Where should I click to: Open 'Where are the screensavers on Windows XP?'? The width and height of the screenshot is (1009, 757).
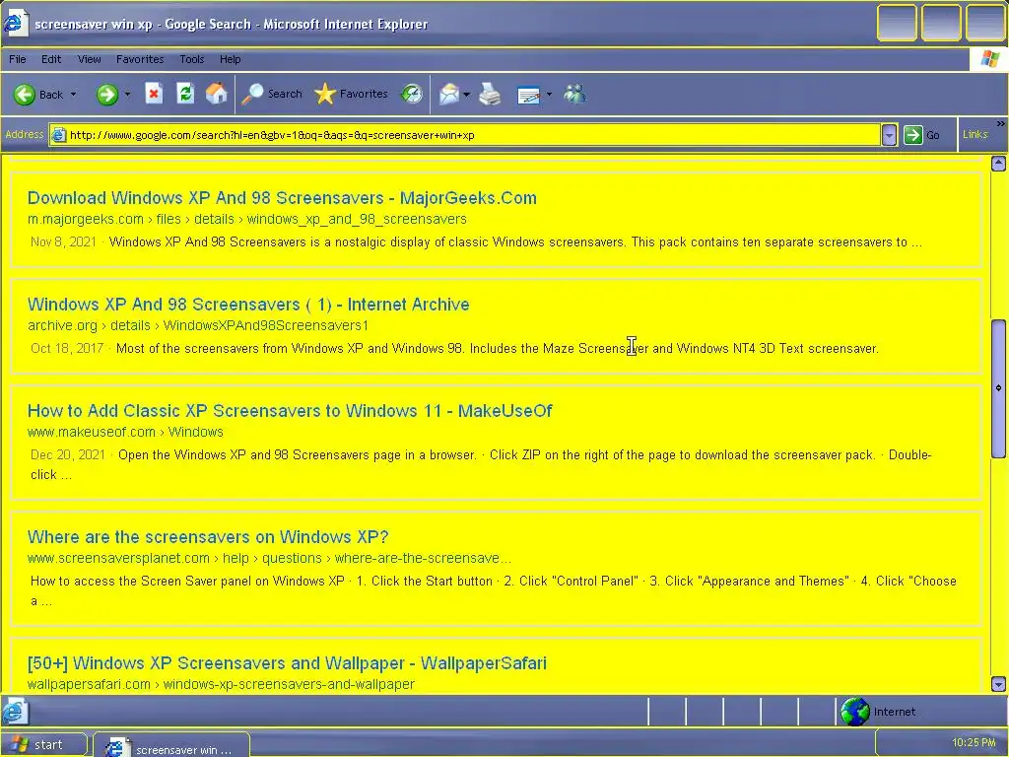click(x=208, y=536)
